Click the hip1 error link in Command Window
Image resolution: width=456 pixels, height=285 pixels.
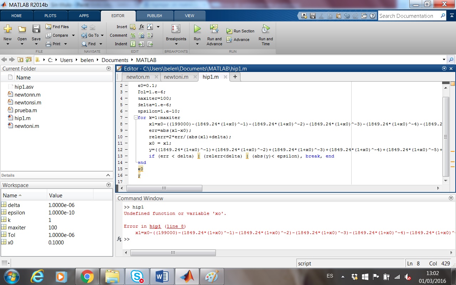pos(155,226)
